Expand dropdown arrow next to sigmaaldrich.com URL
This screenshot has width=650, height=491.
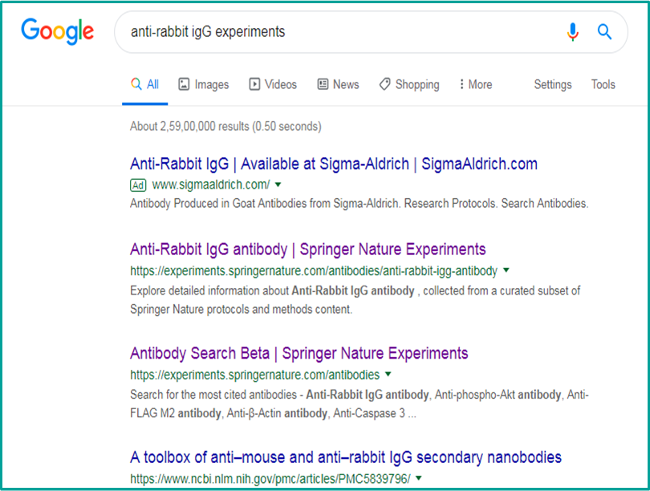point(278,185)
